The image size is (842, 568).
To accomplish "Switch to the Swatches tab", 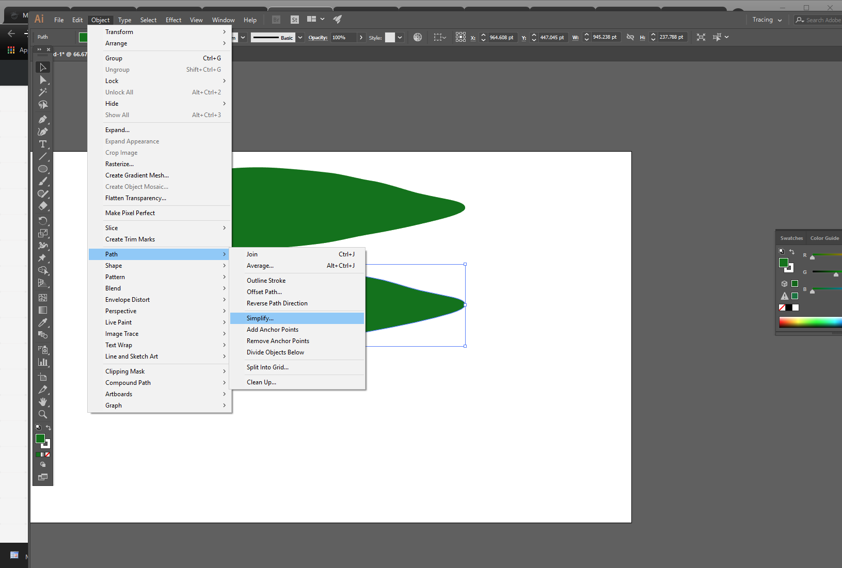I will click(791, 238).
